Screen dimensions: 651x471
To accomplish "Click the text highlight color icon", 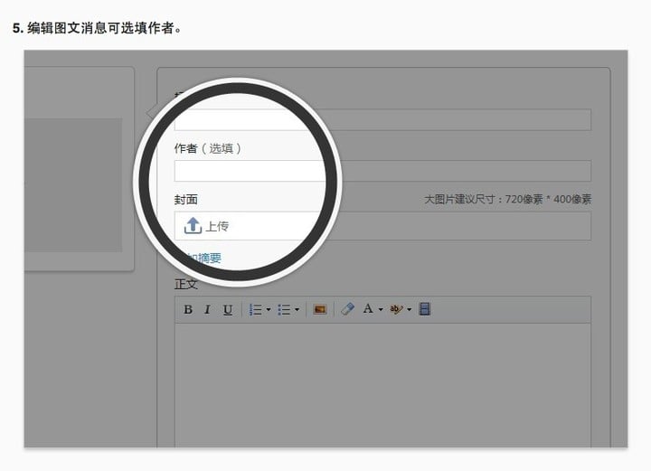I will coord(395,309).
